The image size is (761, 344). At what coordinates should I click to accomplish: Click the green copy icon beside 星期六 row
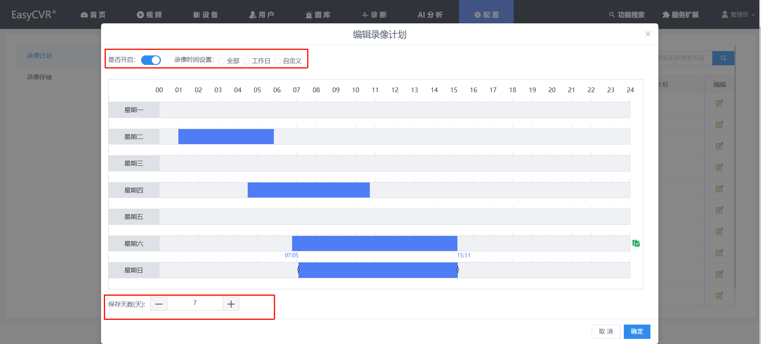pos(636,243)
